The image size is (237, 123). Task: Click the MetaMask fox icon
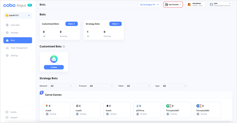189,4
